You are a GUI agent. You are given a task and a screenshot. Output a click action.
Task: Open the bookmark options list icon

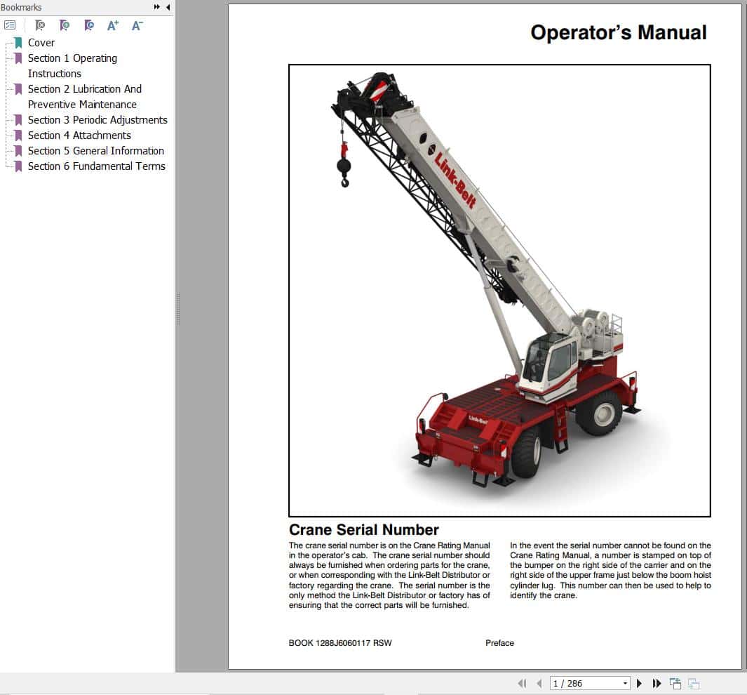point(10,24)
